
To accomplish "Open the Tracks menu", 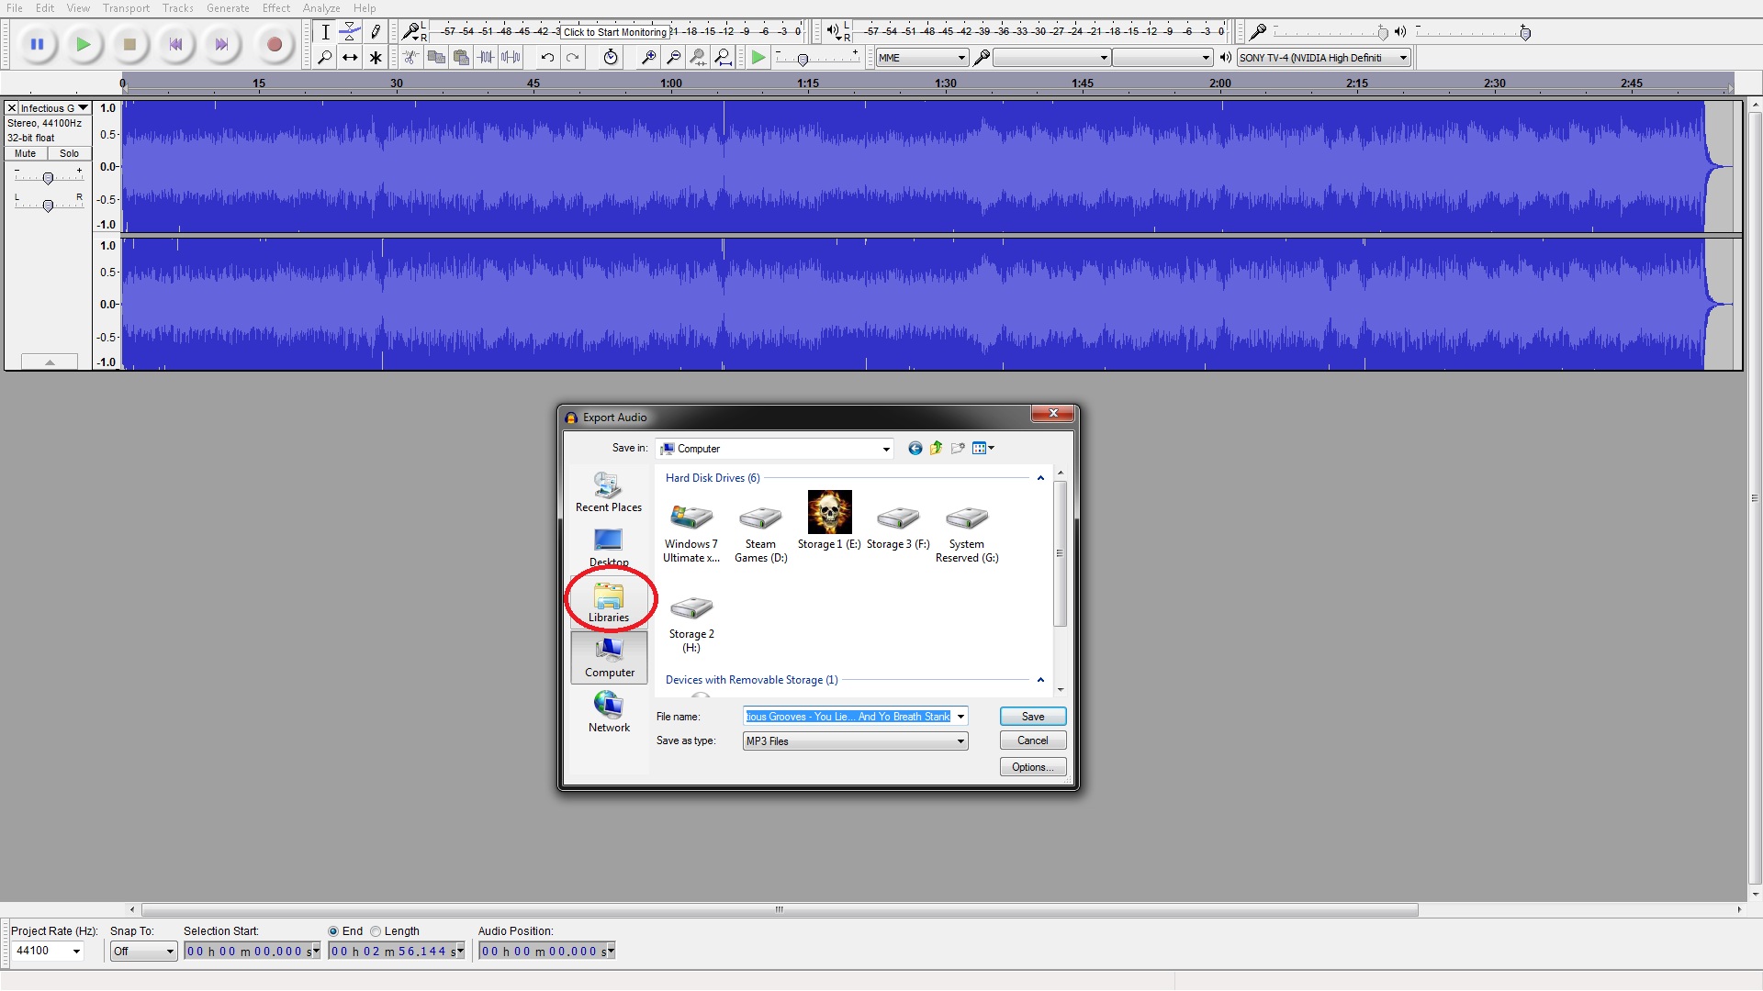I will [177, 8].
